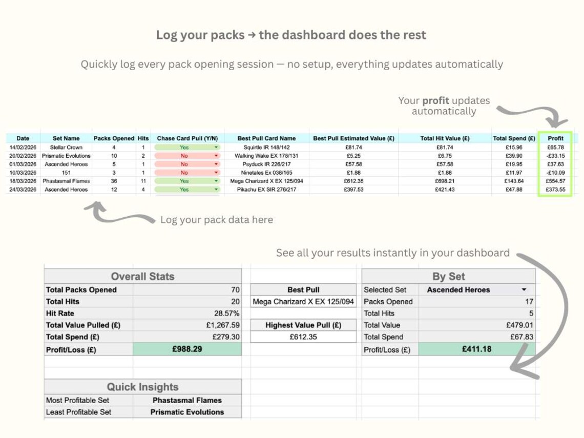Select the £421.43 total hit value cell

click(445, 190)
